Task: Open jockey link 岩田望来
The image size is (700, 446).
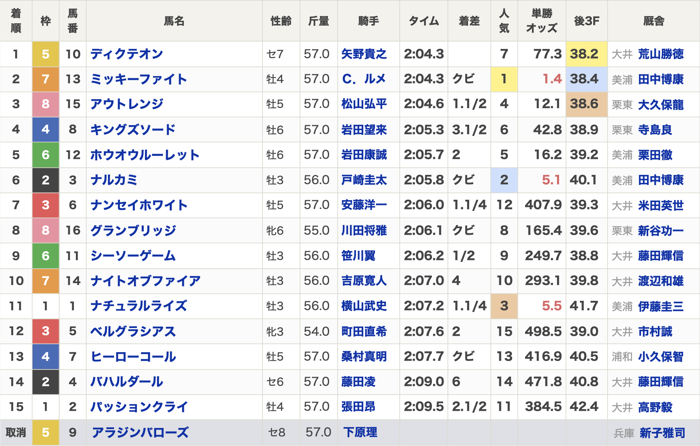Action: coord(364,130)
